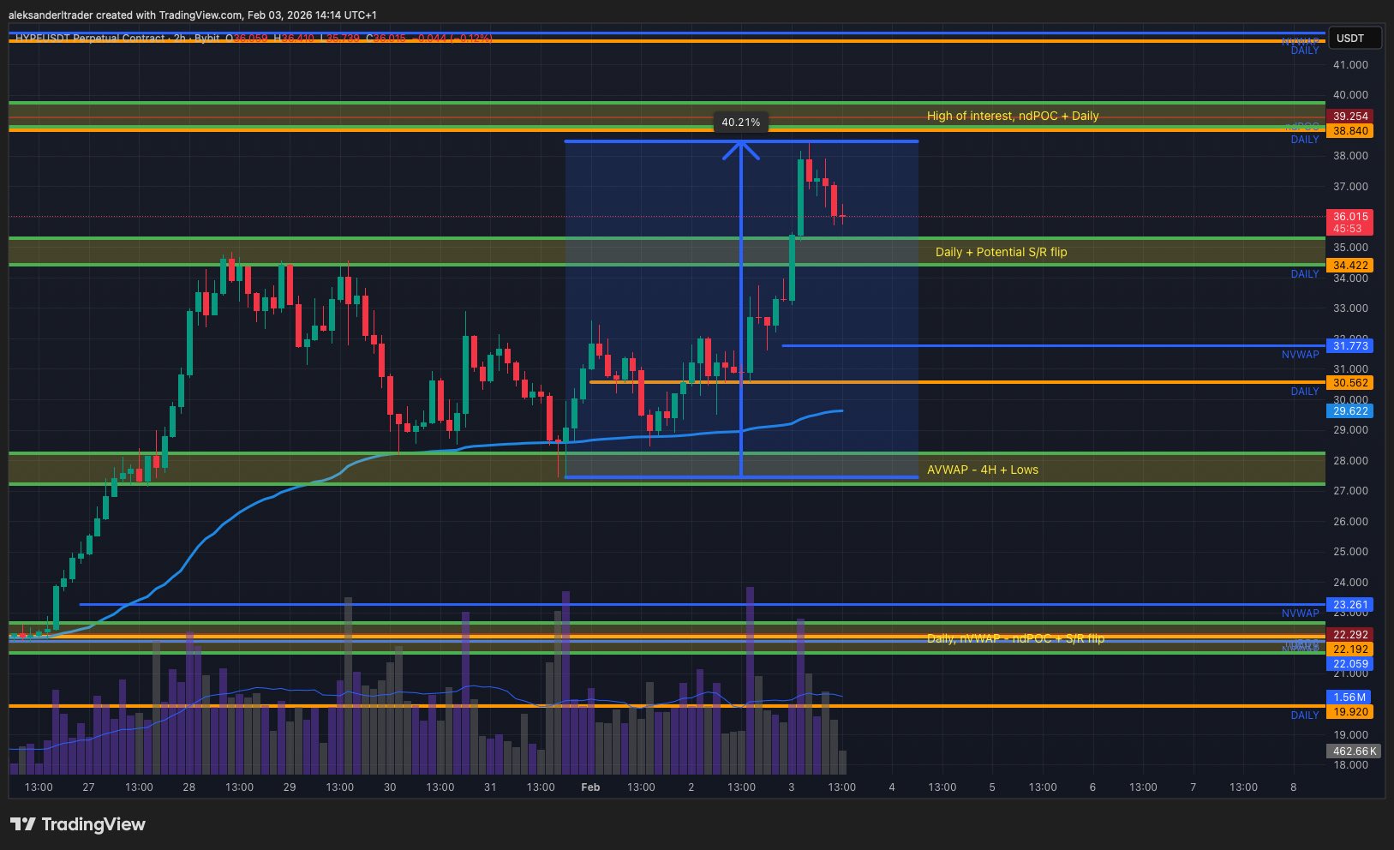The width and height of the screenshot is (1394, 850).
Task: Select the 'Daily + Potential S/R flip' annotation
Action: 1001,252
